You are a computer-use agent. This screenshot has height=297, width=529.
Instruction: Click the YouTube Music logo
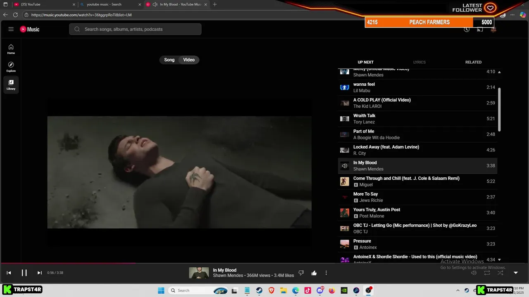[30, 29]
